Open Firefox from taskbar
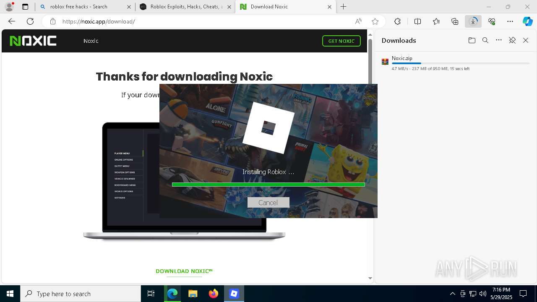 click(x=213, y=294)
